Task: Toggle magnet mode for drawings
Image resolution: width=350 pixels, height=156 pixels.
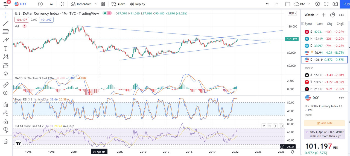Action: click(6, 105)
